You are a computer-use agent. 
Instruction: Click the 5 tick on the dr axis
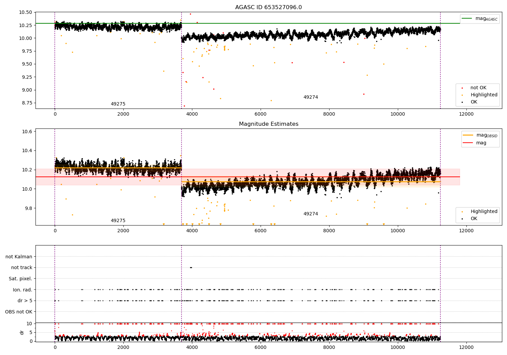coord(31,332)
